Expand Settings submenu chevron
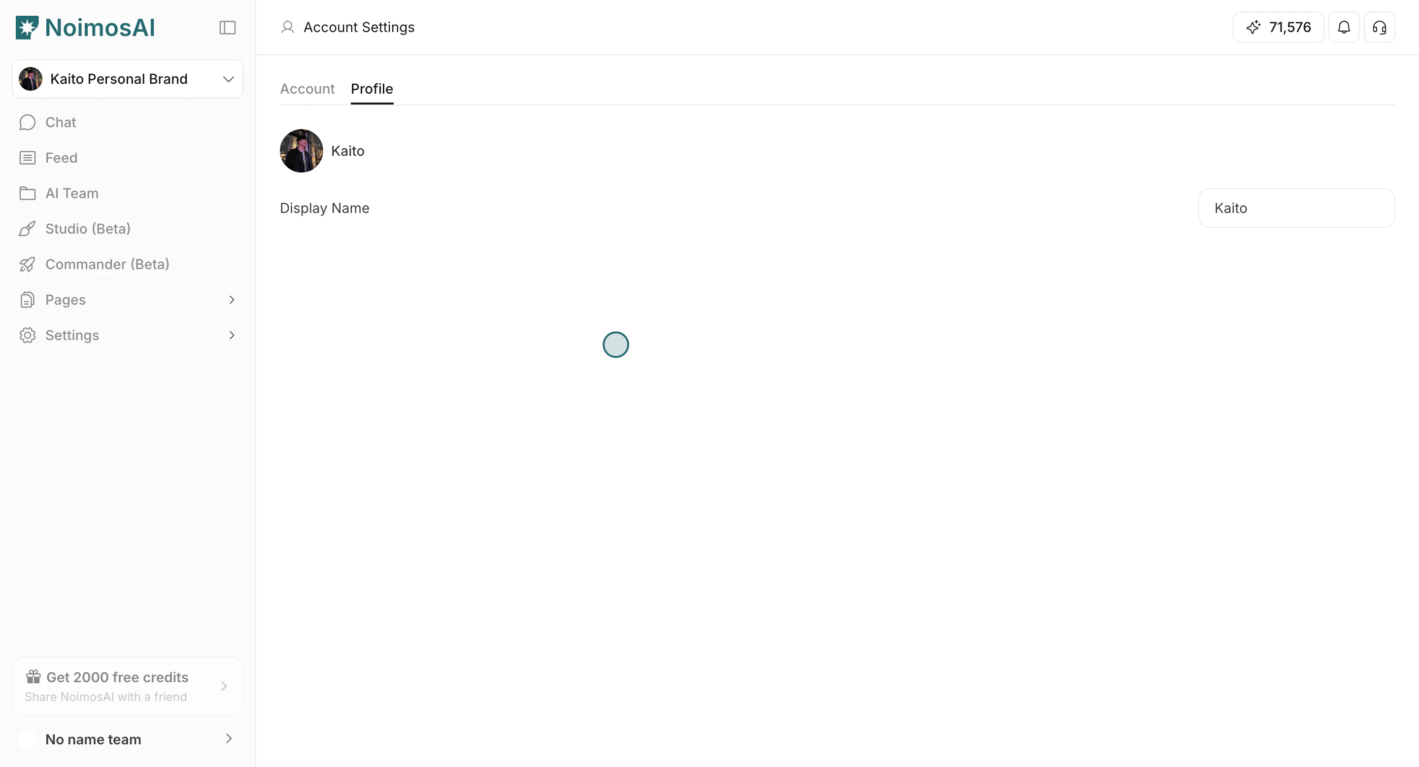Image resolution: width=1419 pixels, height=767 pixels. 232,335
